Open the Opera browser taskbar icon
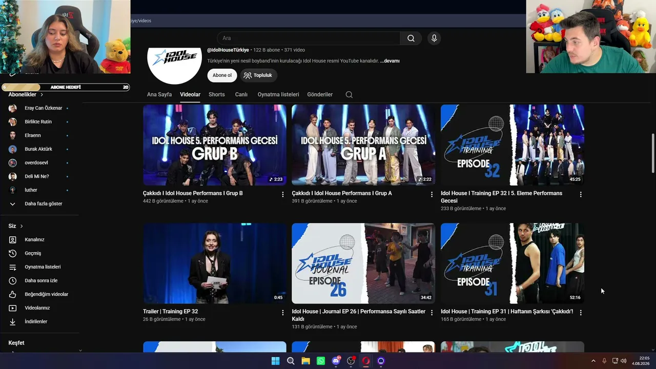This screenshot has height=369, width=656. tap(366, 361)
